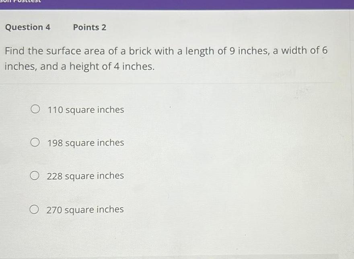
Task: Click the purple header banner
Action: 177,3
